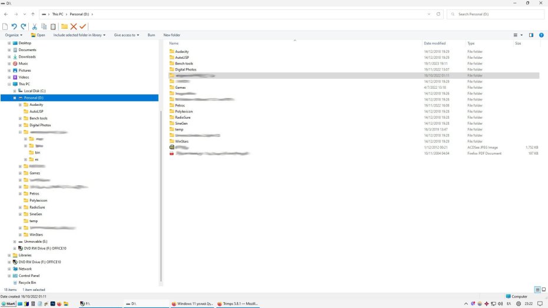Image resolution: width=548 pixels, height=308 pixels.
Task: Click the navigation pane vertical scrollbar
Action: click(x=161, y=195)
